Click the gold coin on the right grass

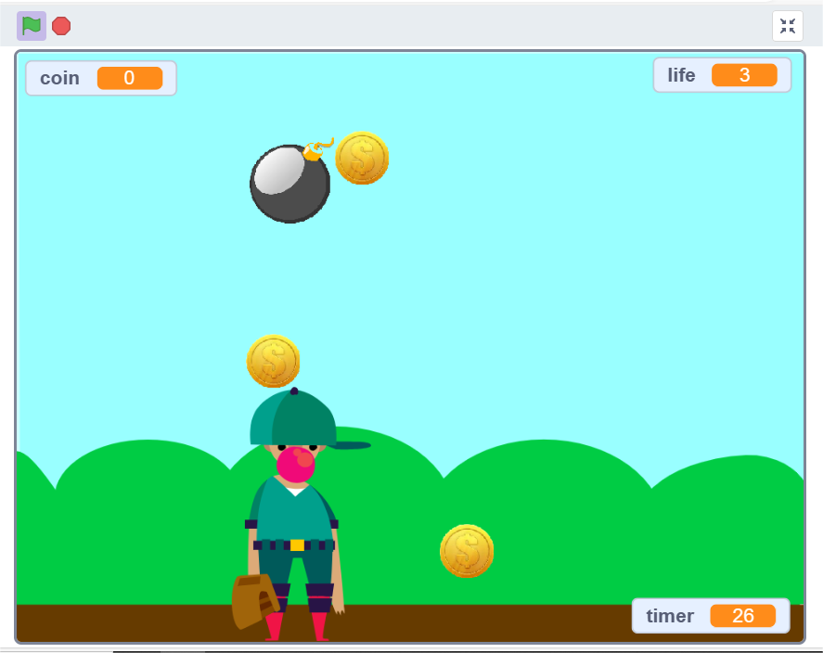click(x=467, y=551)
